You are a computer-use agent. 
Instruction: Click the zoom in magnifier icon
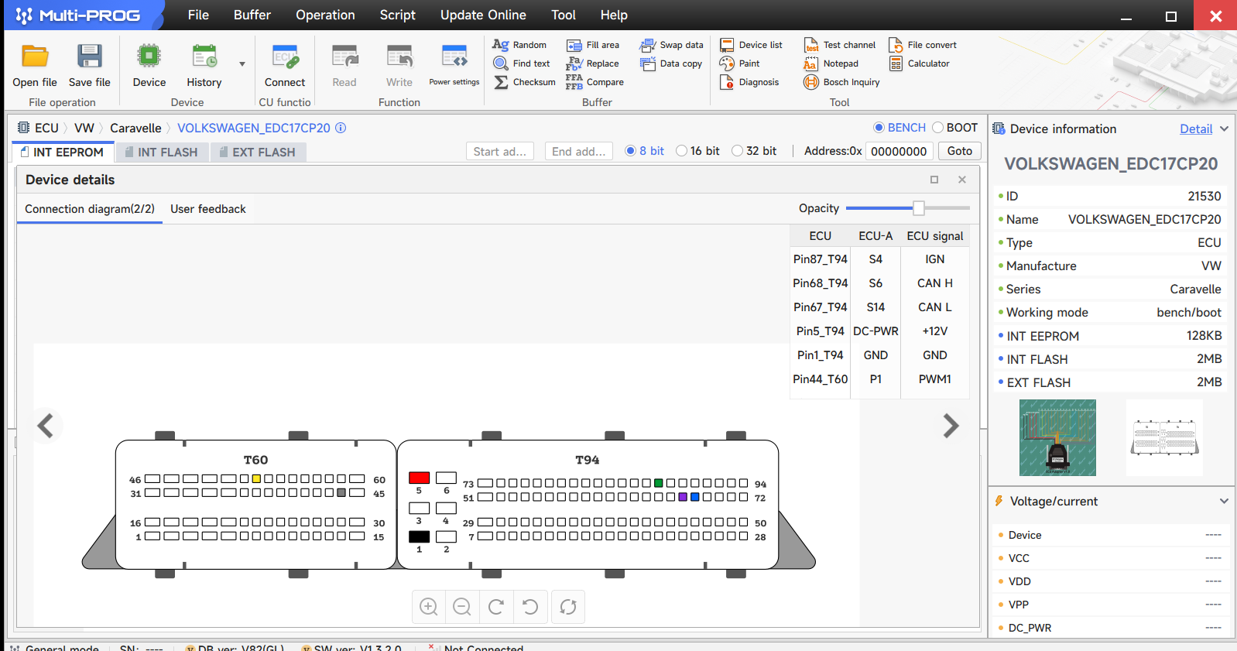point(429,607)
